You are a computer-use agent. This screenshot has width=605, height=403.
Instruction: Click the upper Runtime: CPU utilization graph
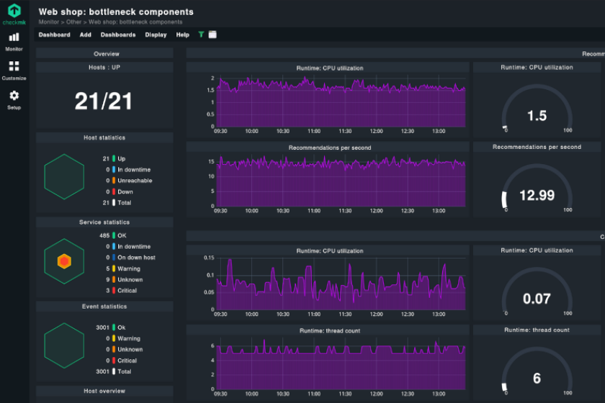tap(340, 102)
